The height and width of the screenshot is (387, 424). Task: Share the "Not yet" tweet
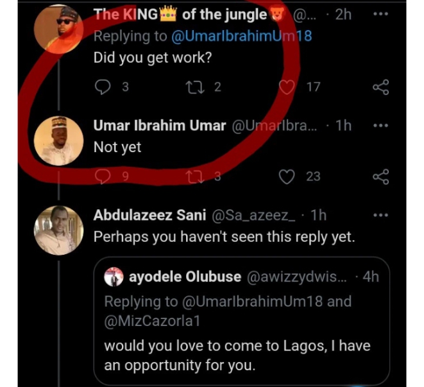point(380,176)
